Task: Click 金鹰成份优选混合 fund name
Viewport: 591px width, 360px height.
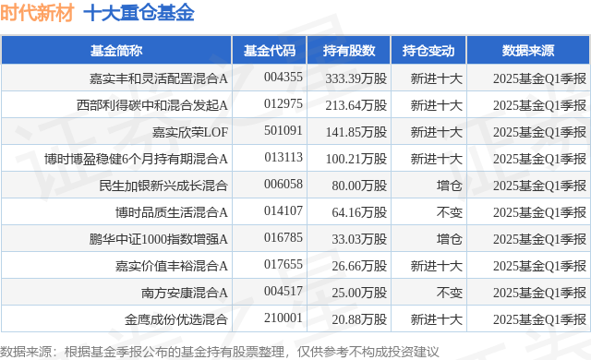Action: [176, 319]
